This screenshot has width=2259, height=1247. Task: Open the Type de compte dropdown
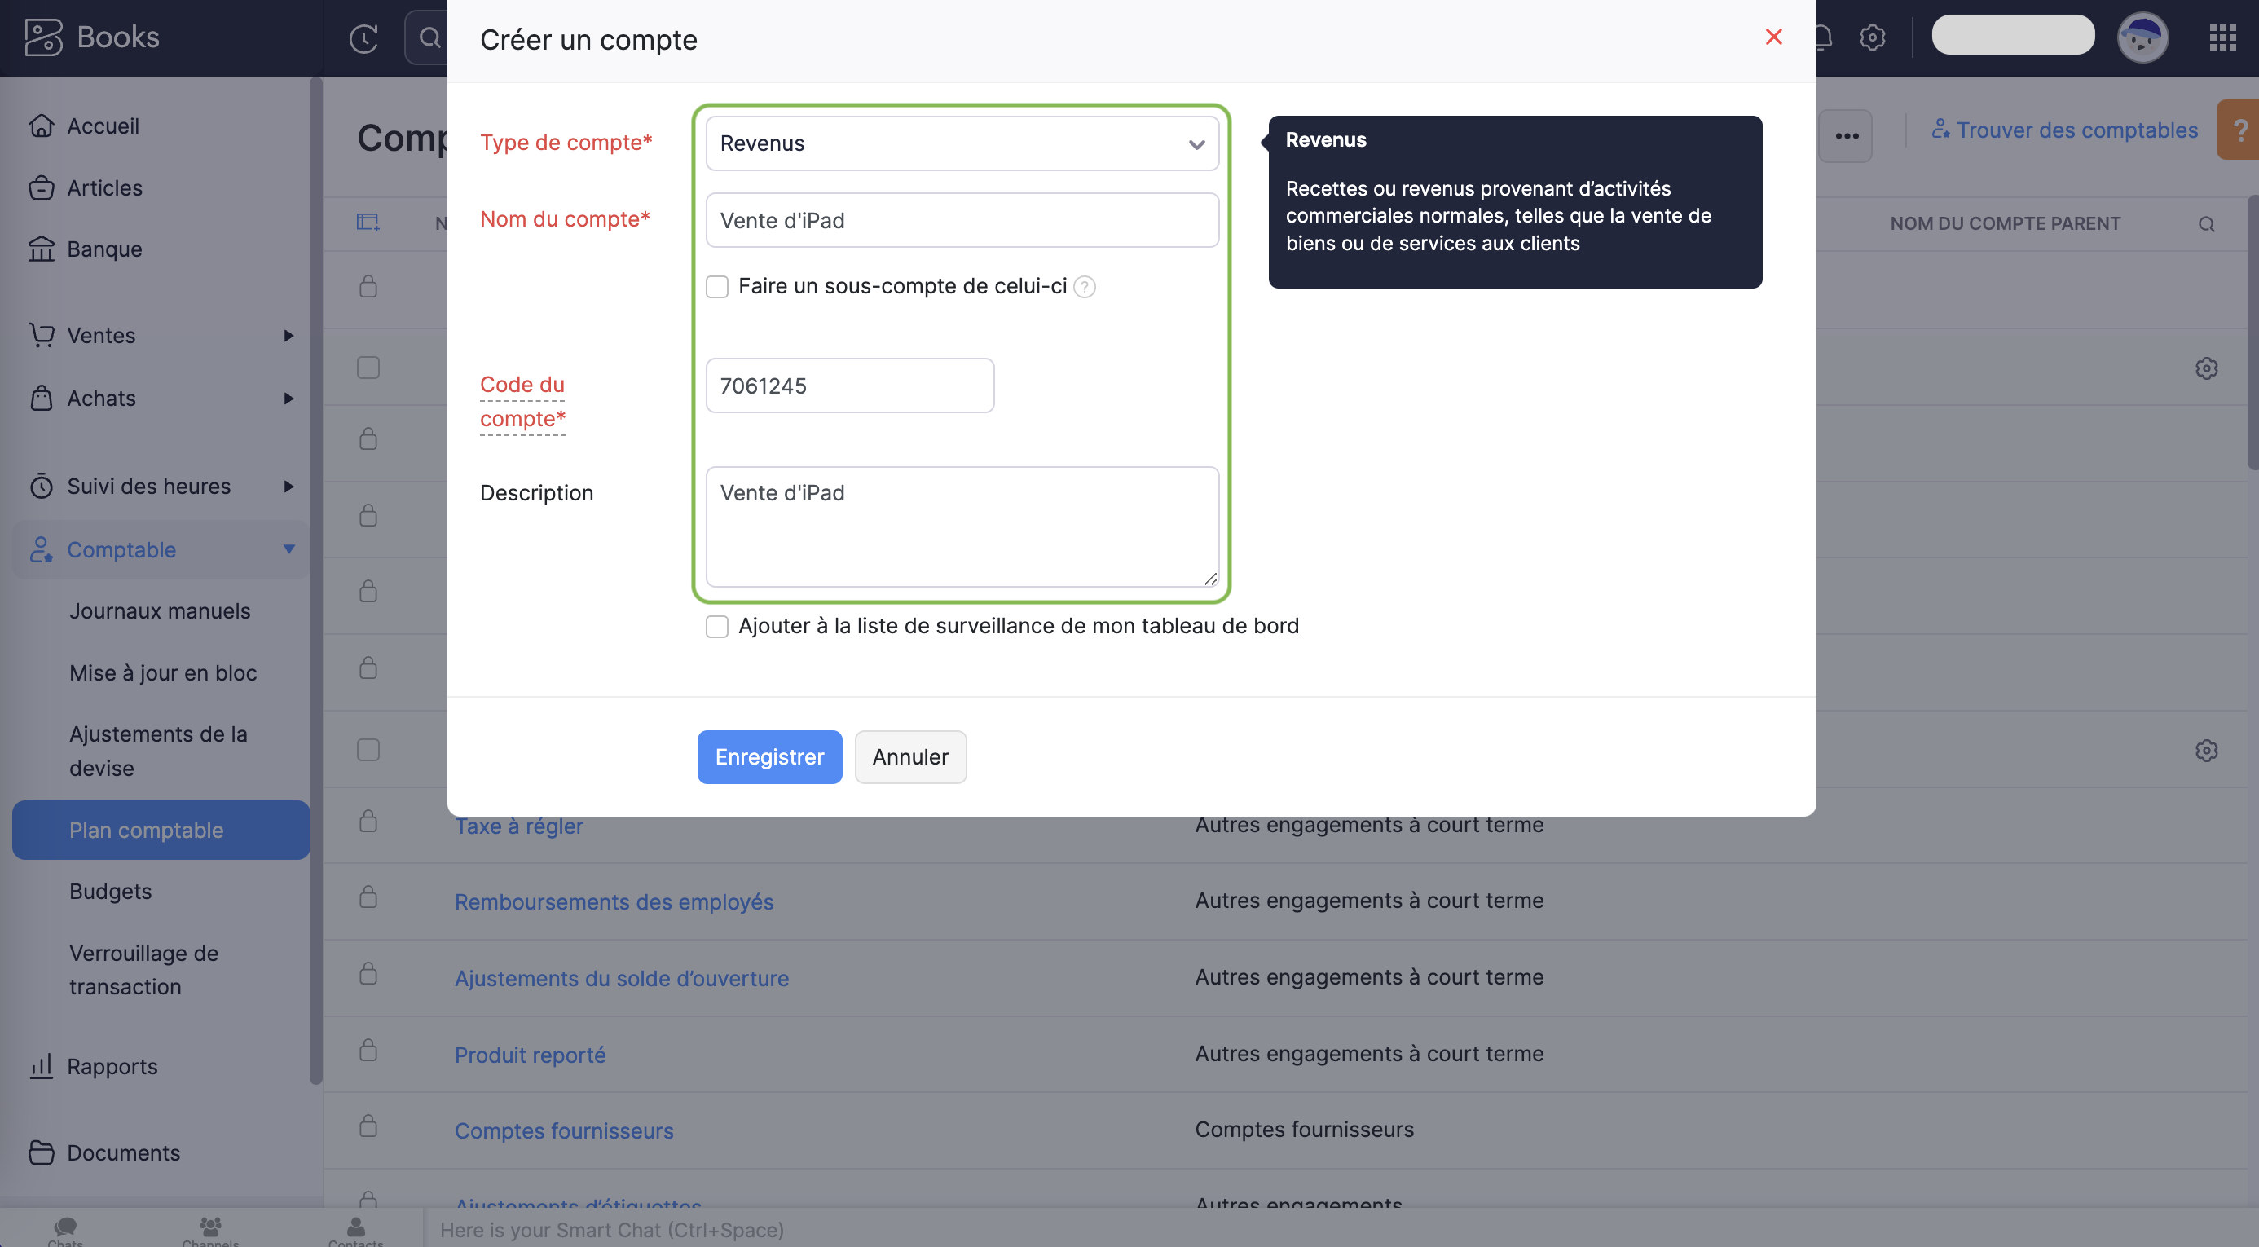[x=962, y=143]
